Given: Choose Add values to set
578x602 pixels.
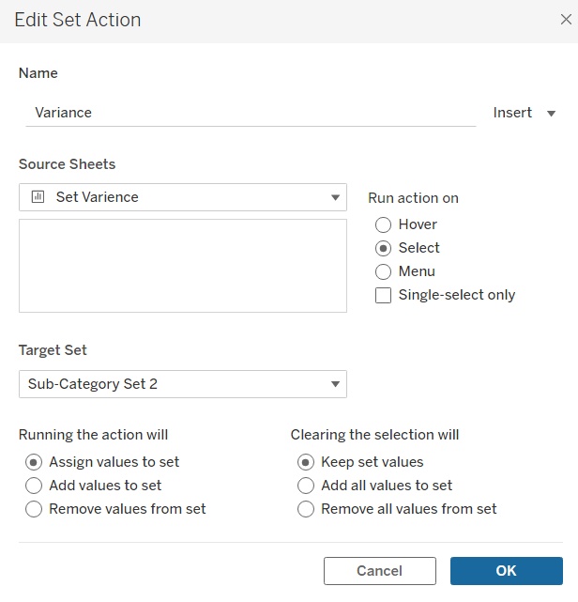Looking at the screenshot, I should coord(34,486).
